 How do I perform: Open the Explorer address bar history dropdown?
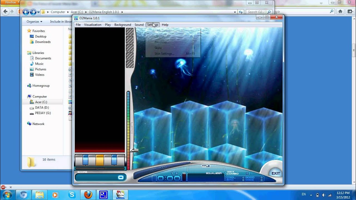point(235,12)
